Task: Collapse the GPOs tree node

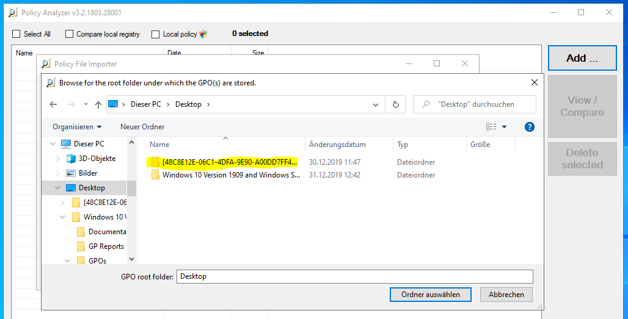Action: 68,261
